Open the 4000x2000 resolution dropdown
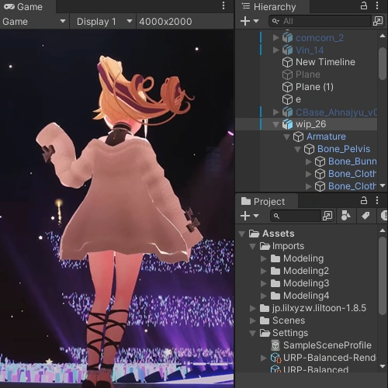This screenshot has height=388, width=388. (x=185, y=22)
